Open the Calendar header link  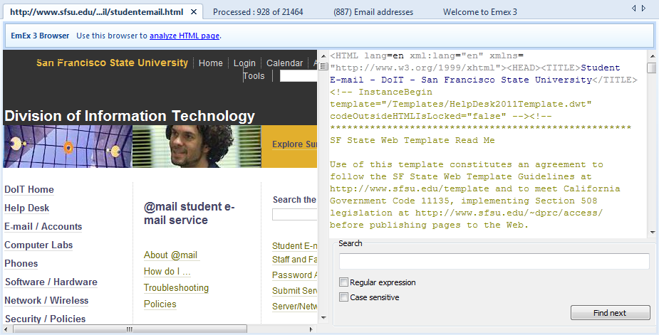284,63
